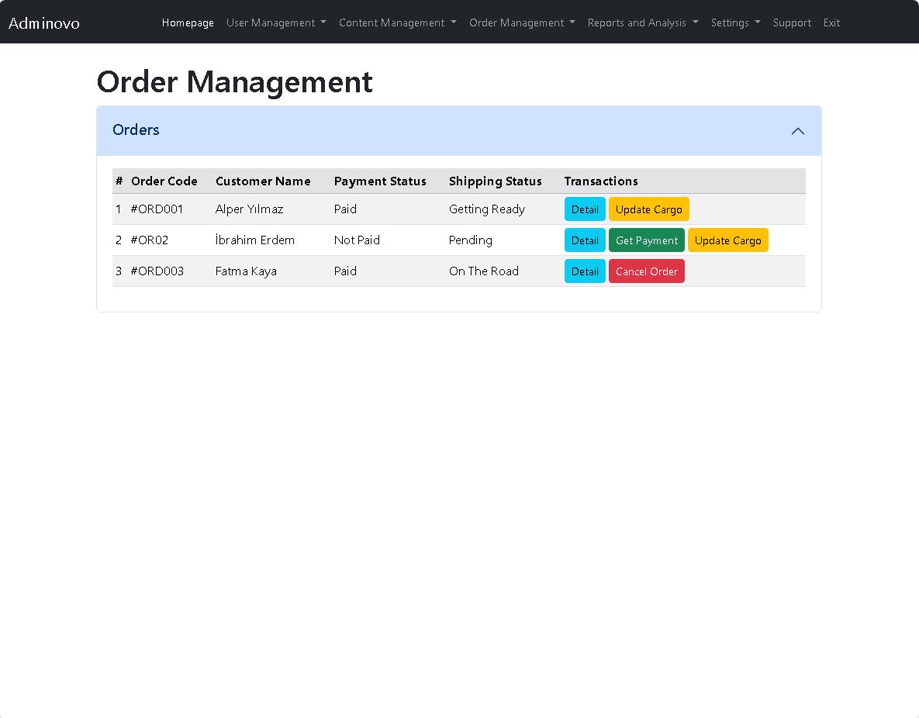Open the Settings dropdown

pos(735,22)
